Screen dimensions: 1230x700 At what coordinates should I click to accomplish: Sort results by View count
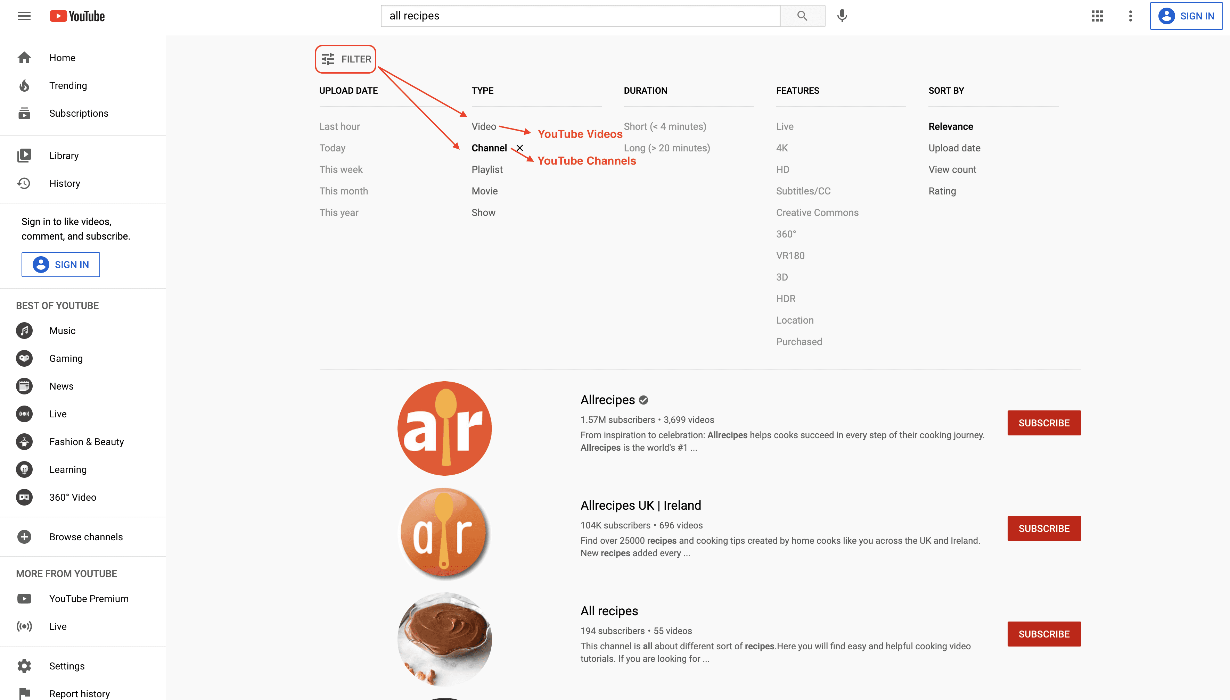[952, 170]
